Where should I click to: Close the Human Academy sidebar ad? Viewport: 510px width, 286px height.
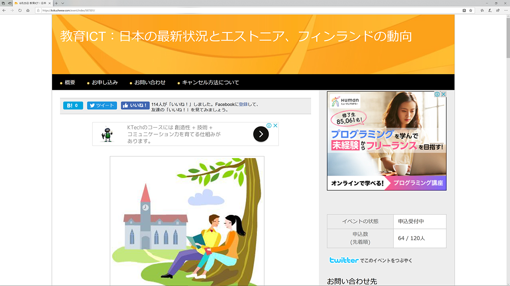(443, 95)
